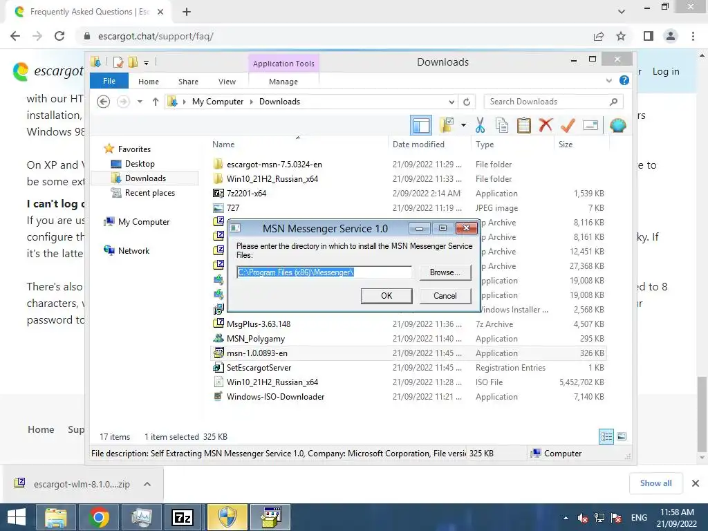Reload the Chrome page

point(59,36)
